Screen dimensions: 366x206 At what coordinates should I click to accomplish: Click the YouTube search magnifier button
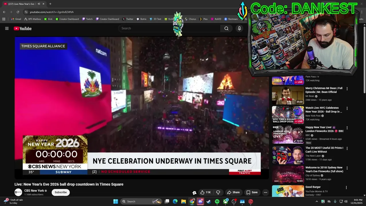point(226,28)
